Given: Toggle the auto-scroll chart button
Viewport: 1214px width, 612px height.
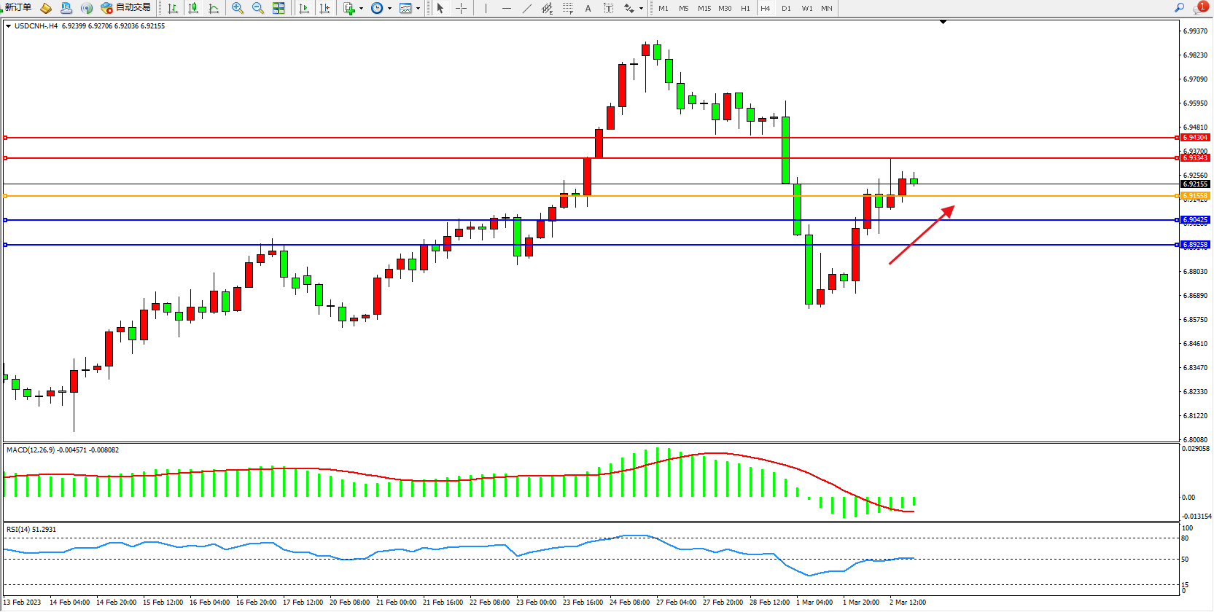Looking at the screenshot, I should [304, 8].
